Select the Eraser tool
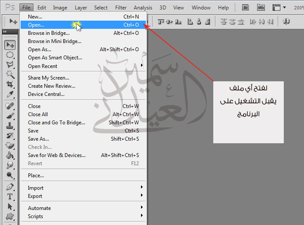 [10, 145]
